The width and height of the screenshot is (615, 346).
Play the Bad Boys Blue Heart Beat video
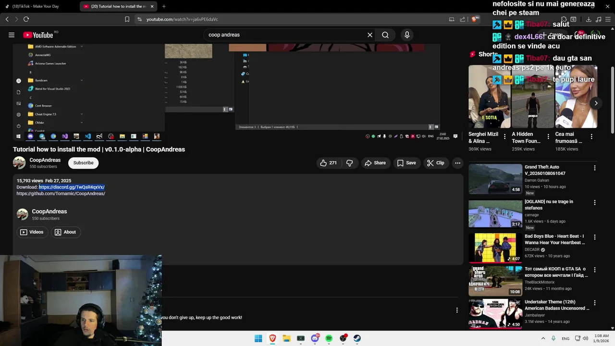tap(495, 248)
